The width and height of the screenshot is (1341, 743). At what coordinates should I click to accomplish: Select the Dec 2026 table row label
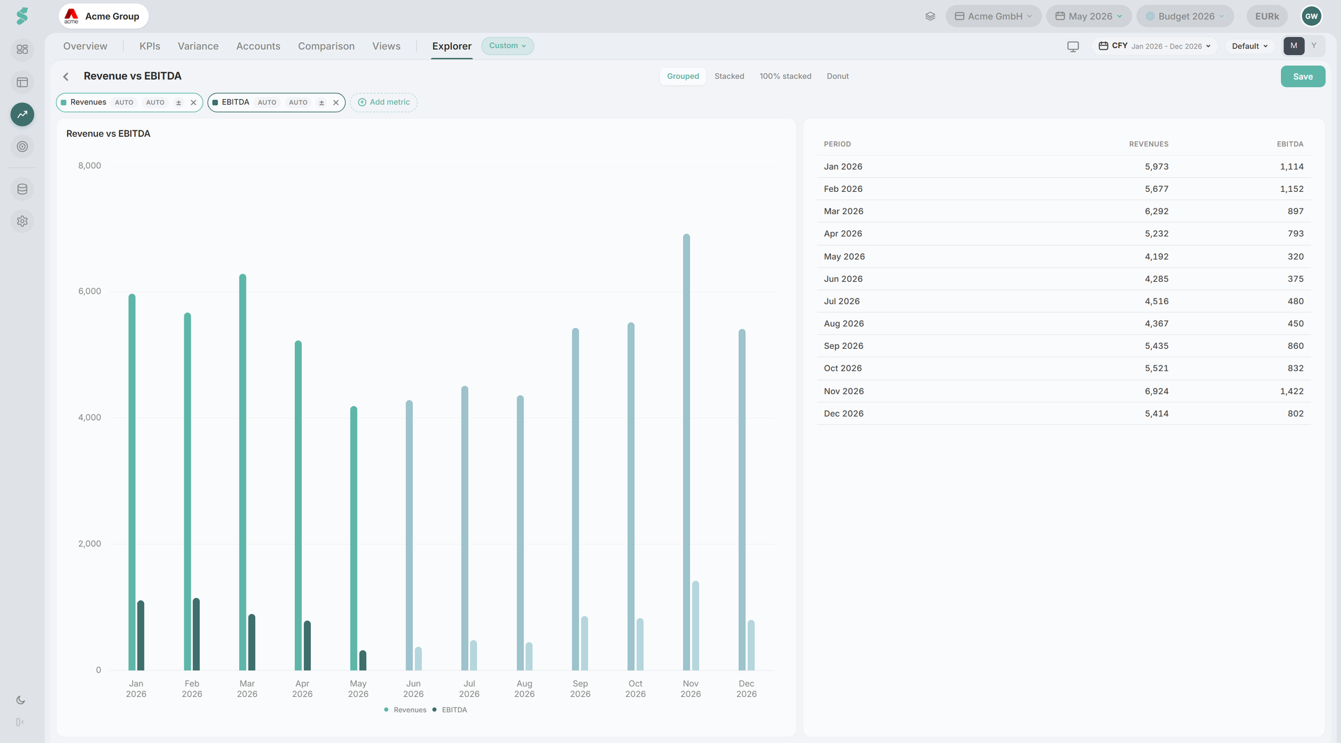844,414
